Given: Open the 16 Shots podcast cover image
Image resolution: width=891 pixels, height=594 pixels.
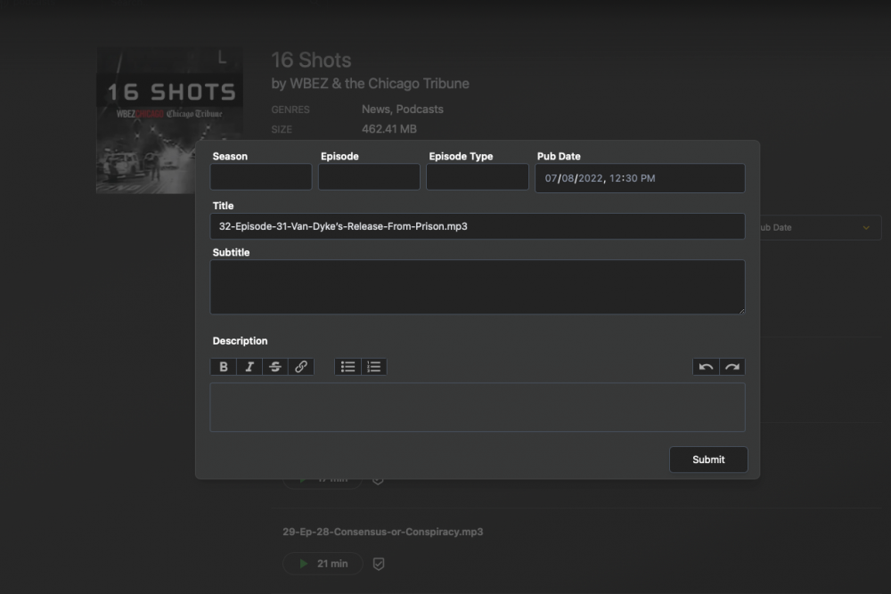Looking at the screenshot, I should point(170,120).
